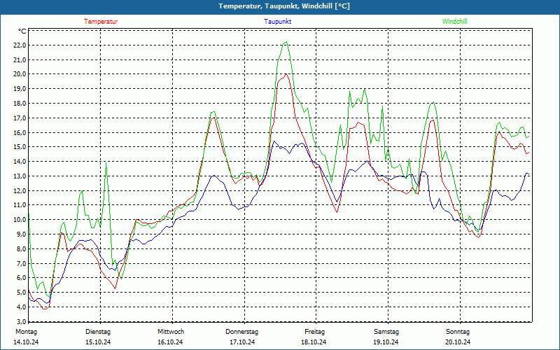
Task: Select the Sonntag day label
Action: click(458, 332)
